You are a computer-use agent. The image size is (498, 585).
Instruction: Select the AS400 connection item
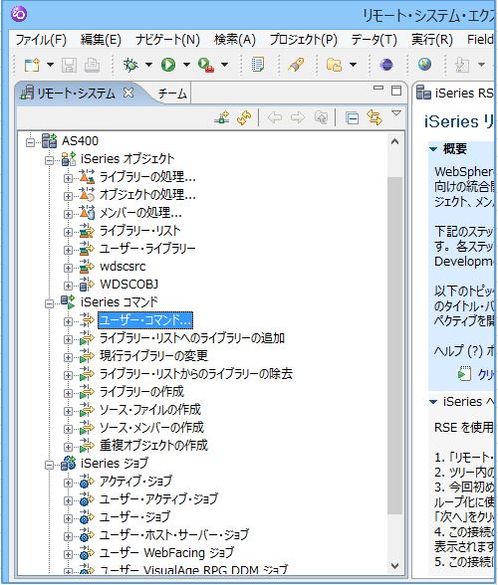(81, 141)
